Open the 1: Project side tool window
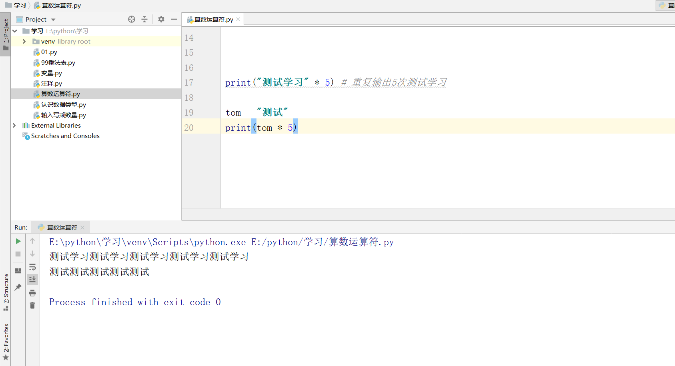 point(6,34)
